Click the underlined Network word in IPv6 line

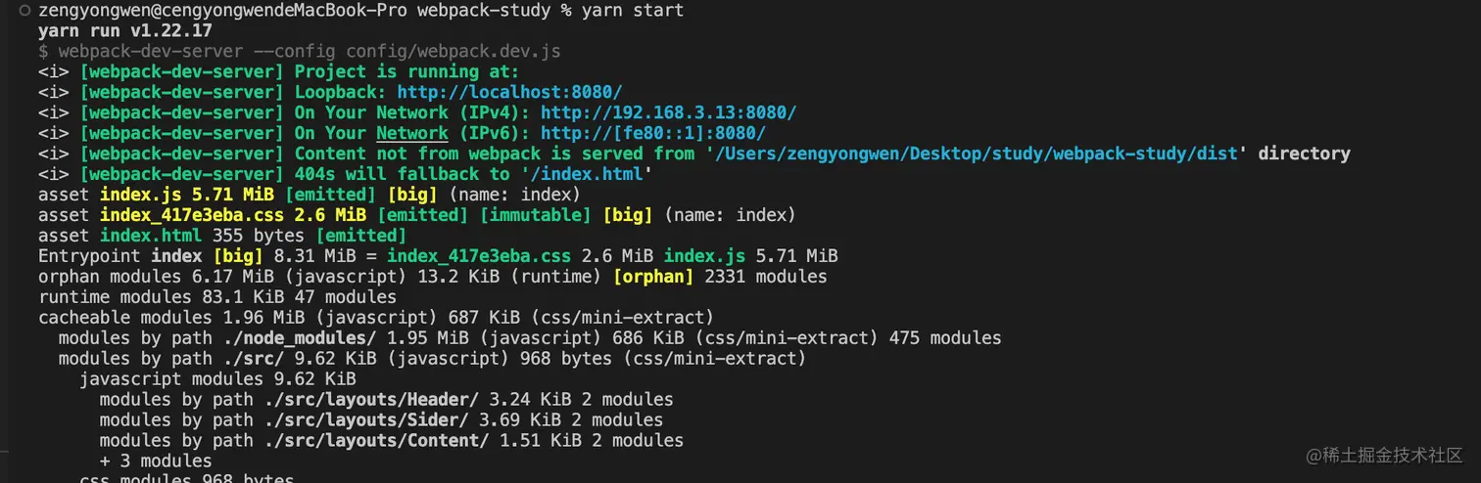point(411,133)
